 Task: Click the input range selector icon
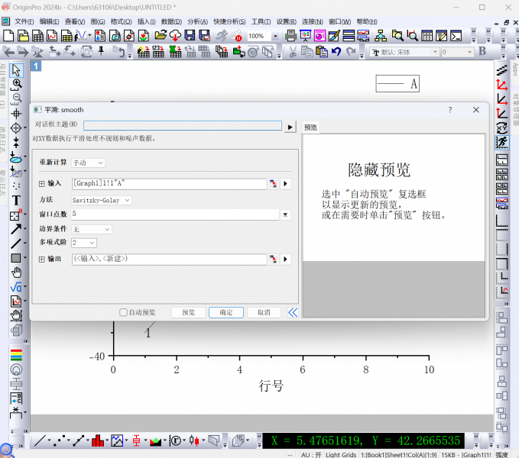pos(273,184)
